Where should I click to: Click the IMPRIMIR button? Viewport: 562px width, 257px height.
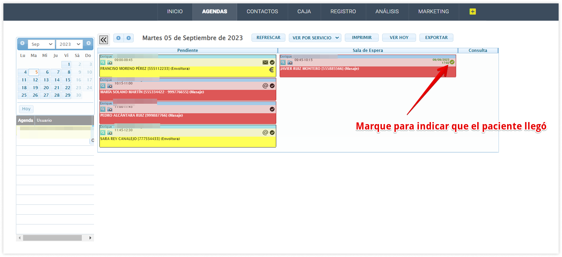tap(362, 38)
